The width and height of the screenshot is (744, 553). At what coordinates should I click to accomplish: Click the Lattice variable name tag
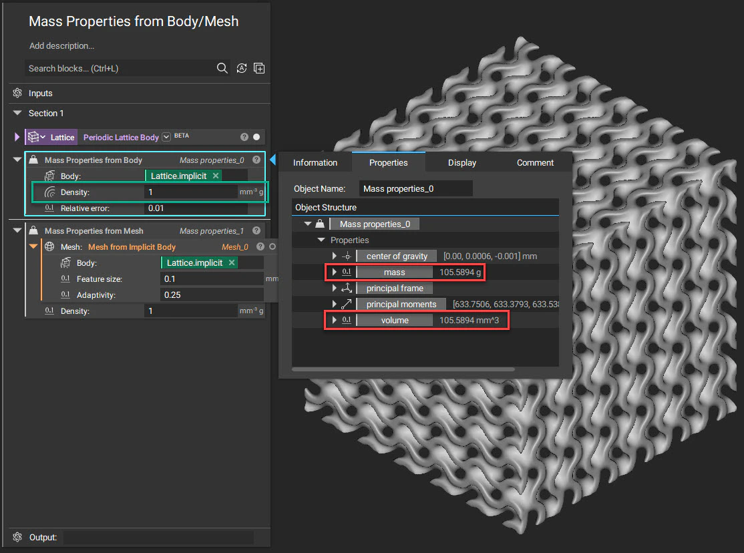point(62,137)
